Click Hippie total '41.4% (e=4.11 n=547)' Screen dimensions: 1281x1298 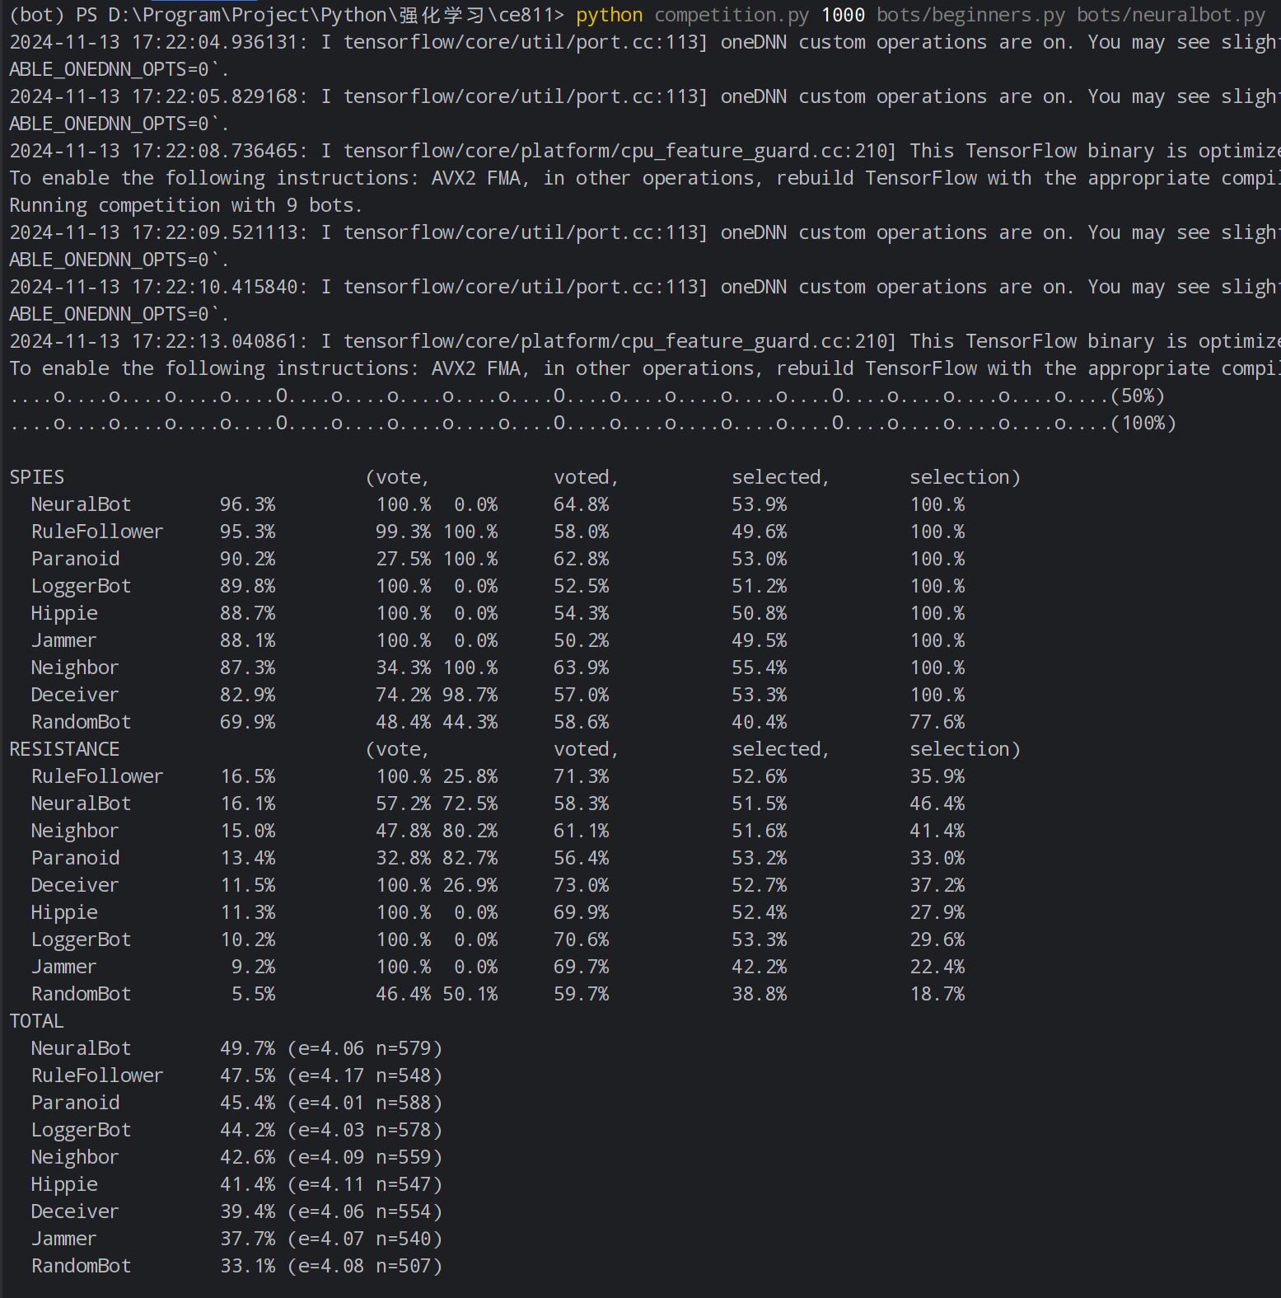pos(331,1184)
